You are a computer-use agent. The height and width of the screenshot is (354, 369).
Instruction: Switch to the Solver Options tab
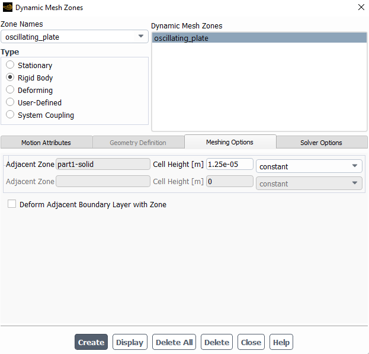[322, 142]
